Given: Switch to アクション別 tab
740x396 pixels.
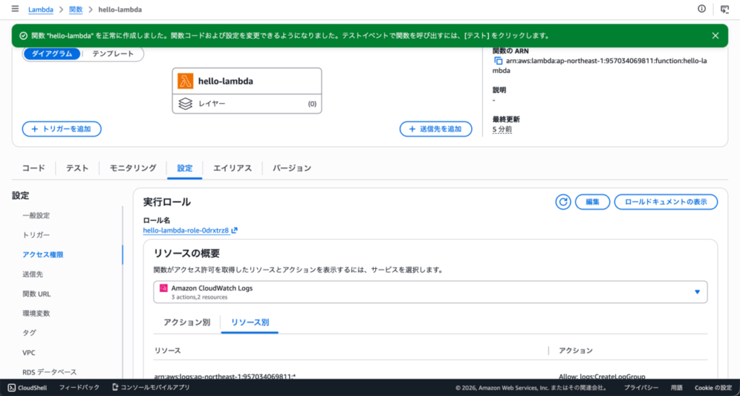Looking at the screenshot, I should (x=187, y=323).
